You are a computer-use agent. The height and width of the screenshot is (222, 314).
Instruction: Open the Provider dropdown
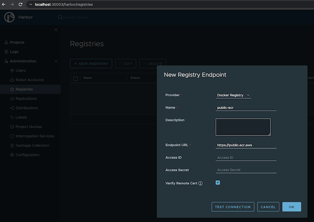pos(233,95)
